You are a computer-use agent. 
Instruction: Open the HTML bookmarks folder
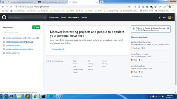(89, 11)
